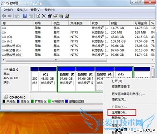Choose 格式化(F) in context menu

pos(119,99)
